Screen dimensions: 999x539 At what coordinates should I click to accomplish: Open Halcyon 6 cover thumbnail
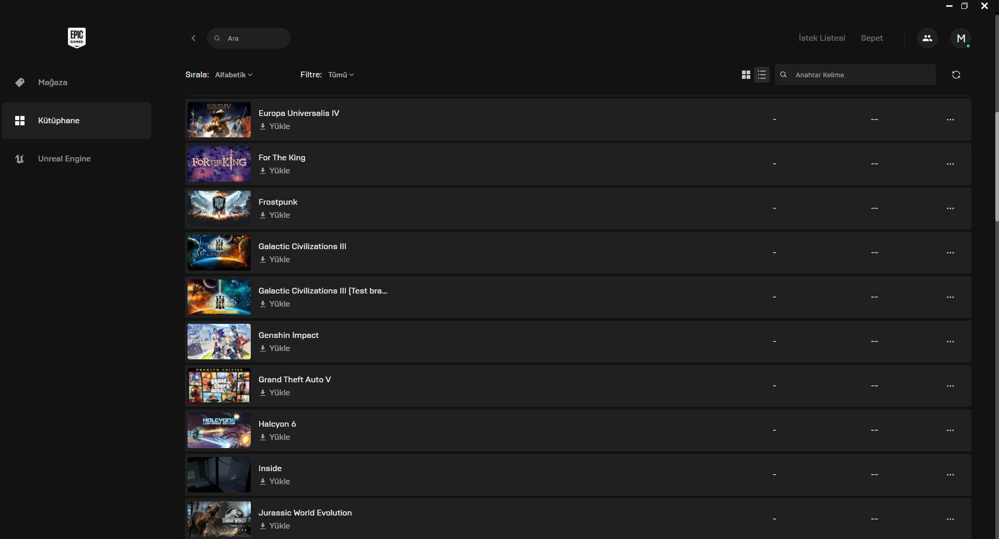click(219, 430)
